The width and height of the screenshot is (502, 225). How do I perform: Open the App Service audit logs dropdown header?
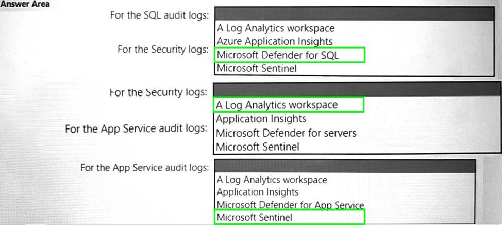click(x=344, y=166)
